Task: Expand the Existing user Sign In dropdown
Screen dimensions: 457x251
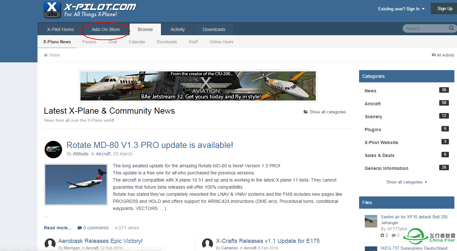Action: point(401,9)
